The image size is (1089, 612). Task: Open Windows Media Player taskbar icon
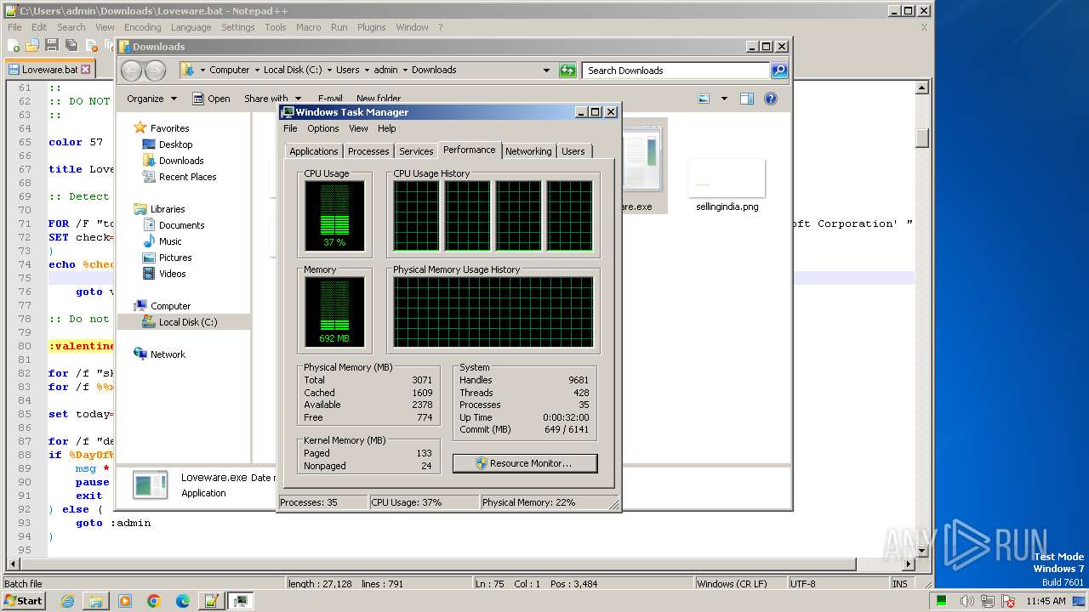[x=125, y=601]
